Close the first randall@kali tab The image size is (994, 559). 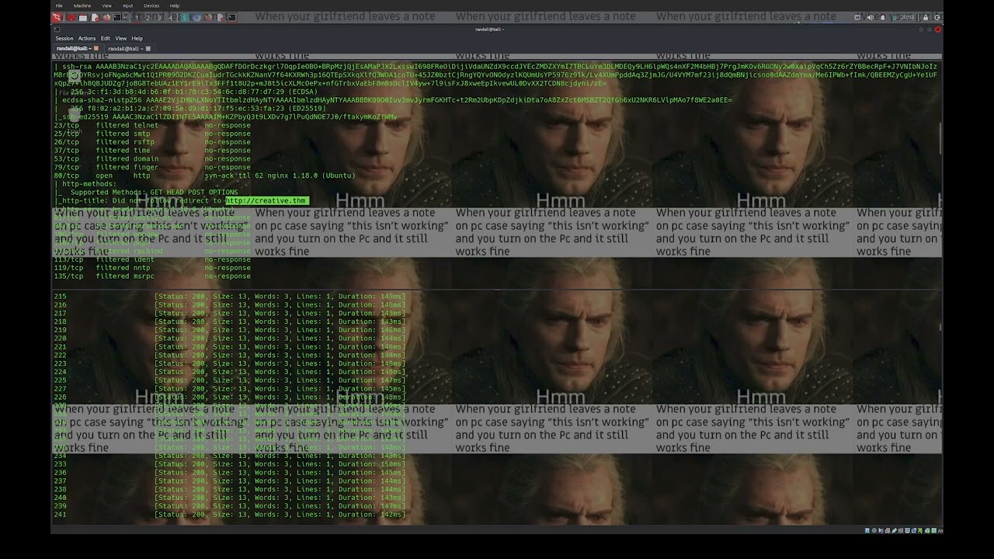96,48
